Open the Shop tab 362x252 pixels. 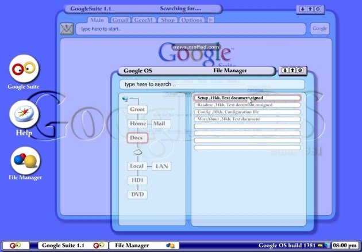point(167,20)
